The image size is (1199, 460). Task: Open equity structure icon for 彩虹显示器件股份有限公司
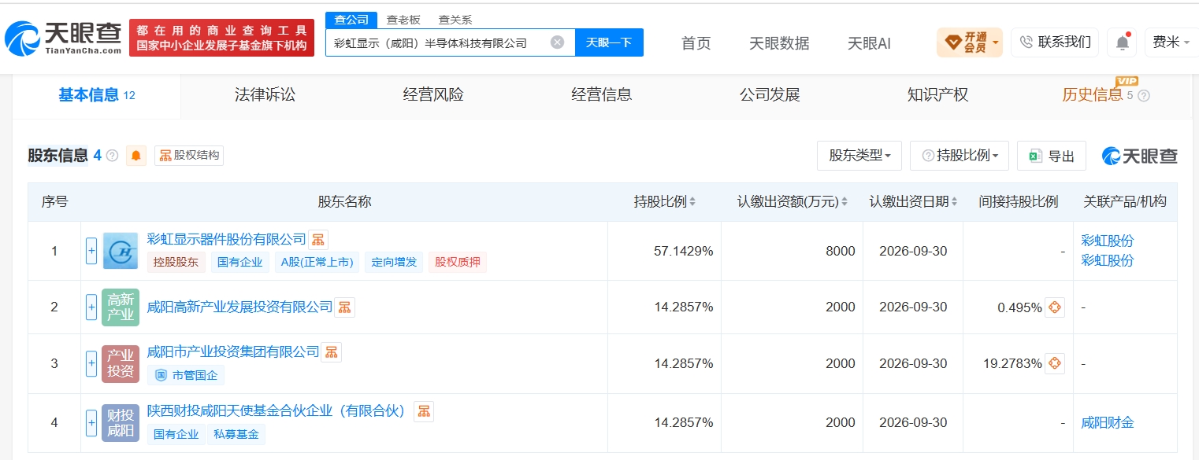317,239
